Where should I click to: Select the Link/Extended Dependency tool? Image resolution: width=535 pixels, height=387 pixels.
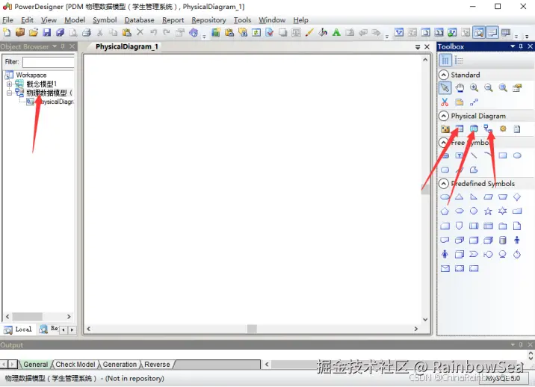tap(474, 102)
